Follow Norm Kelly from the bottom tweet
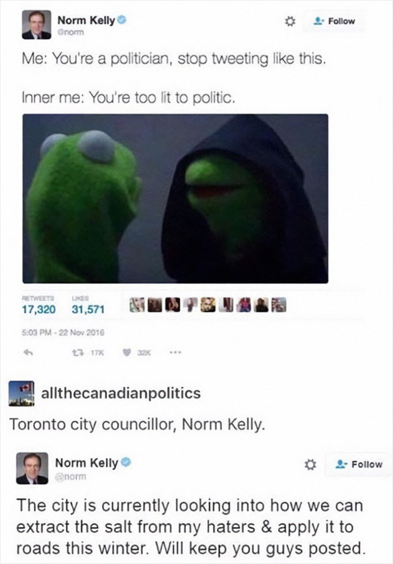Screen dimensions: 393x564 click(x=358, y=464)
